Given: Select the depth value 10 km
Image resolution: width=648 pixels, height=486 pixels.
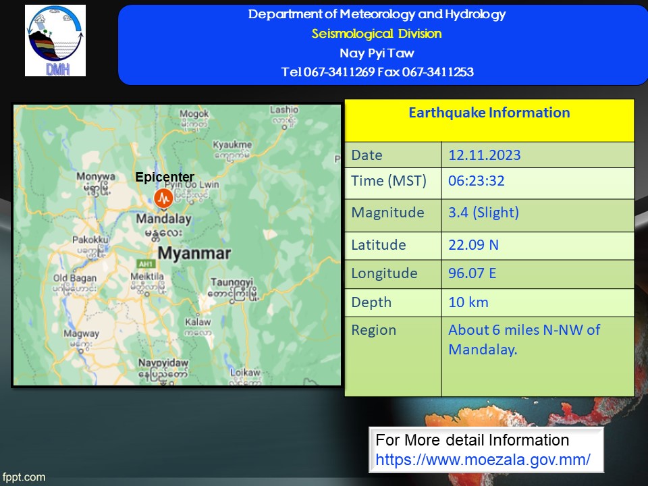Looking at the screenshot, I should (x=468, y=302).
